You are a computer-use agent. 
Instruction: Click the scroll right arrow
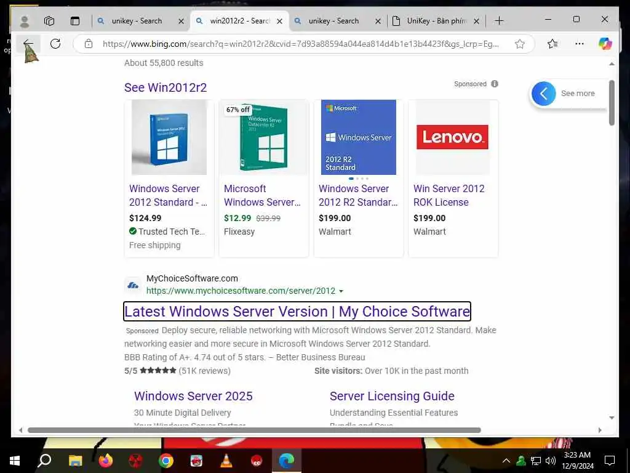coord(600,430)
